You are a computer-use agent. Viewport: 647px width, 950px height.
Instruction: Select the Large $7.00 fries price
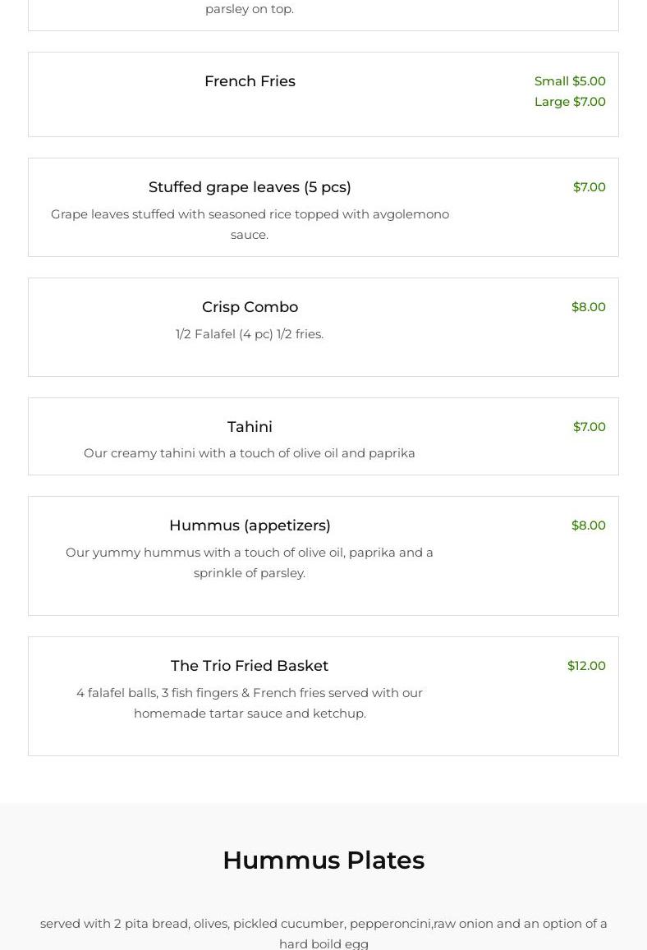(x=570, y=101)
